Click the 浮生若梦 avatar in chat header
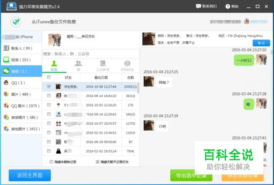The width and height of the screenshot is (274, 185). coord(149,39)
